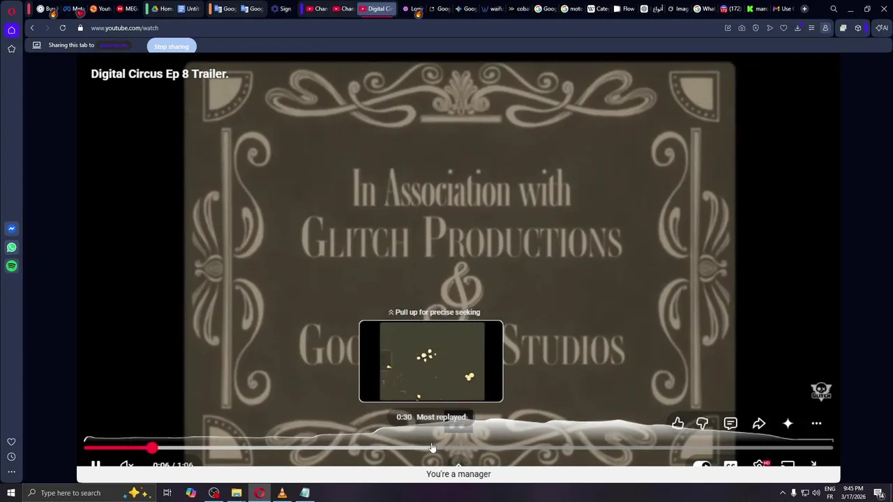
Task: Open the video comments icon
Action: tap(730, 423)
